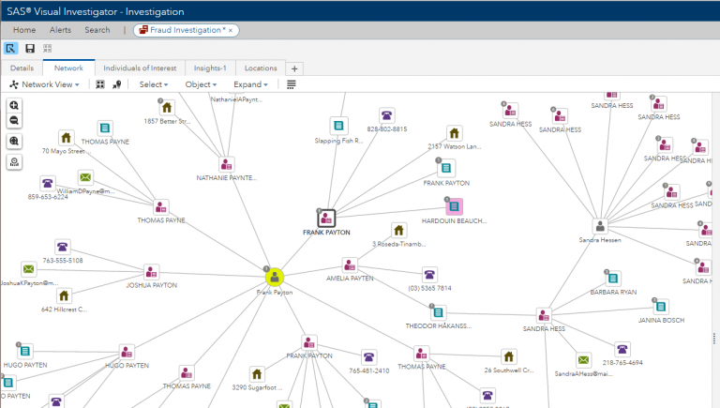Select the HARDOUIN BEAUCH pink document node
Screen dimensions: 720x408
pyautogui.click(x=454, y=205)
